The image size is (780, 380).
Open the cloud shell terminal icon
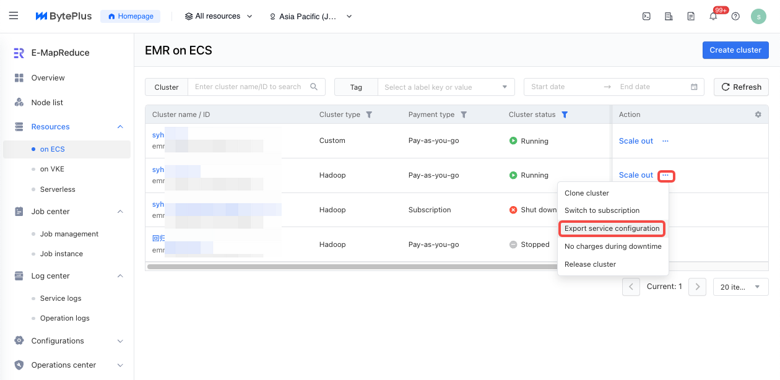(x=646, y=17)
